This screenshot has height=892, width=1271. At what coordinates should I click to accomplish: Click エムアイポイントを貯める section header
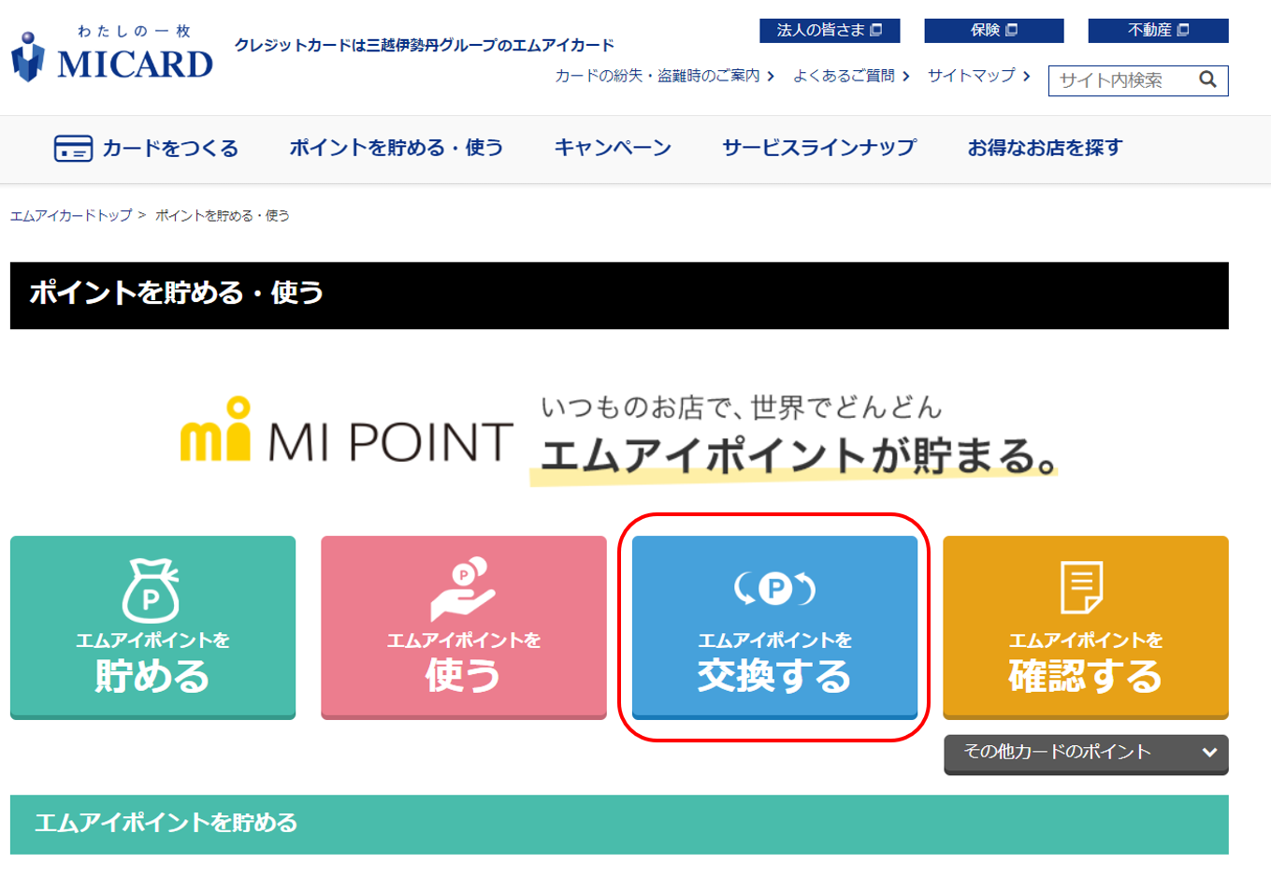coord(619,824)
